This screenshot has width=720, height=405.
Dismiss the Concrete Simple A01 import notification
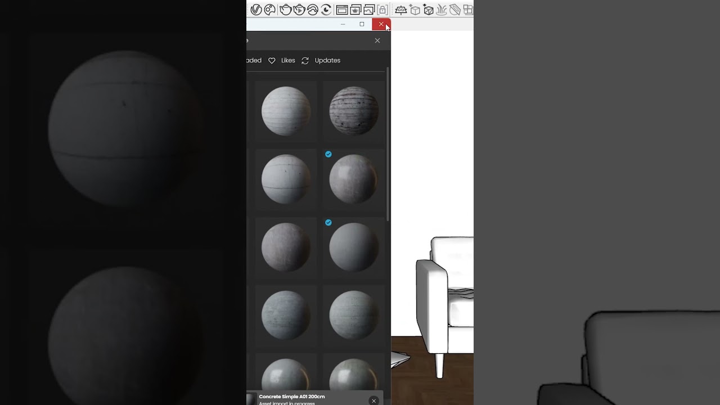373,400
